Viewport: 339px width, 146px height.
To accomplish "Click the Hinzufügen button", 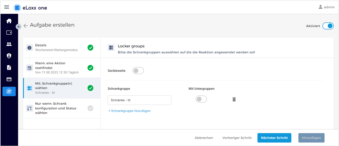I will point(311,138).
